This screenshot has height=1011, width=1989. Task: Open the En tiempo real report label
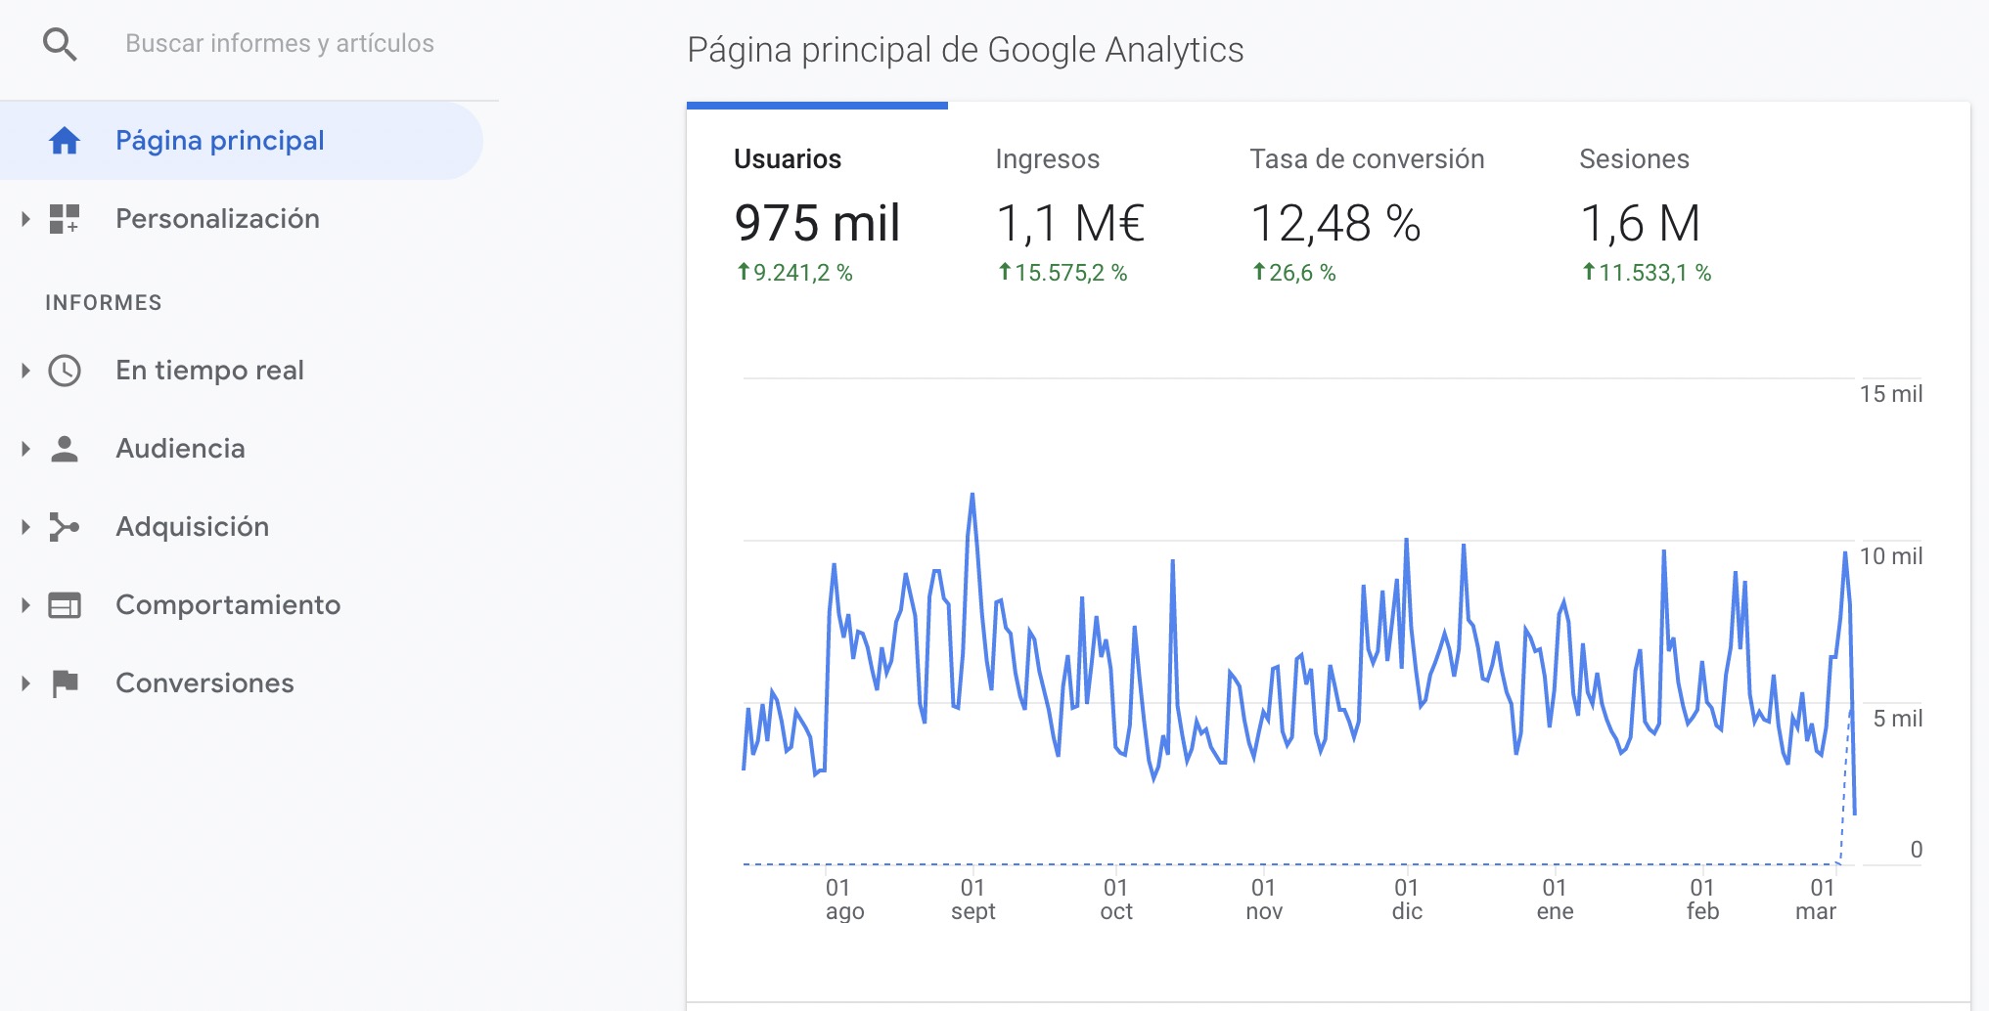[209, 371]
